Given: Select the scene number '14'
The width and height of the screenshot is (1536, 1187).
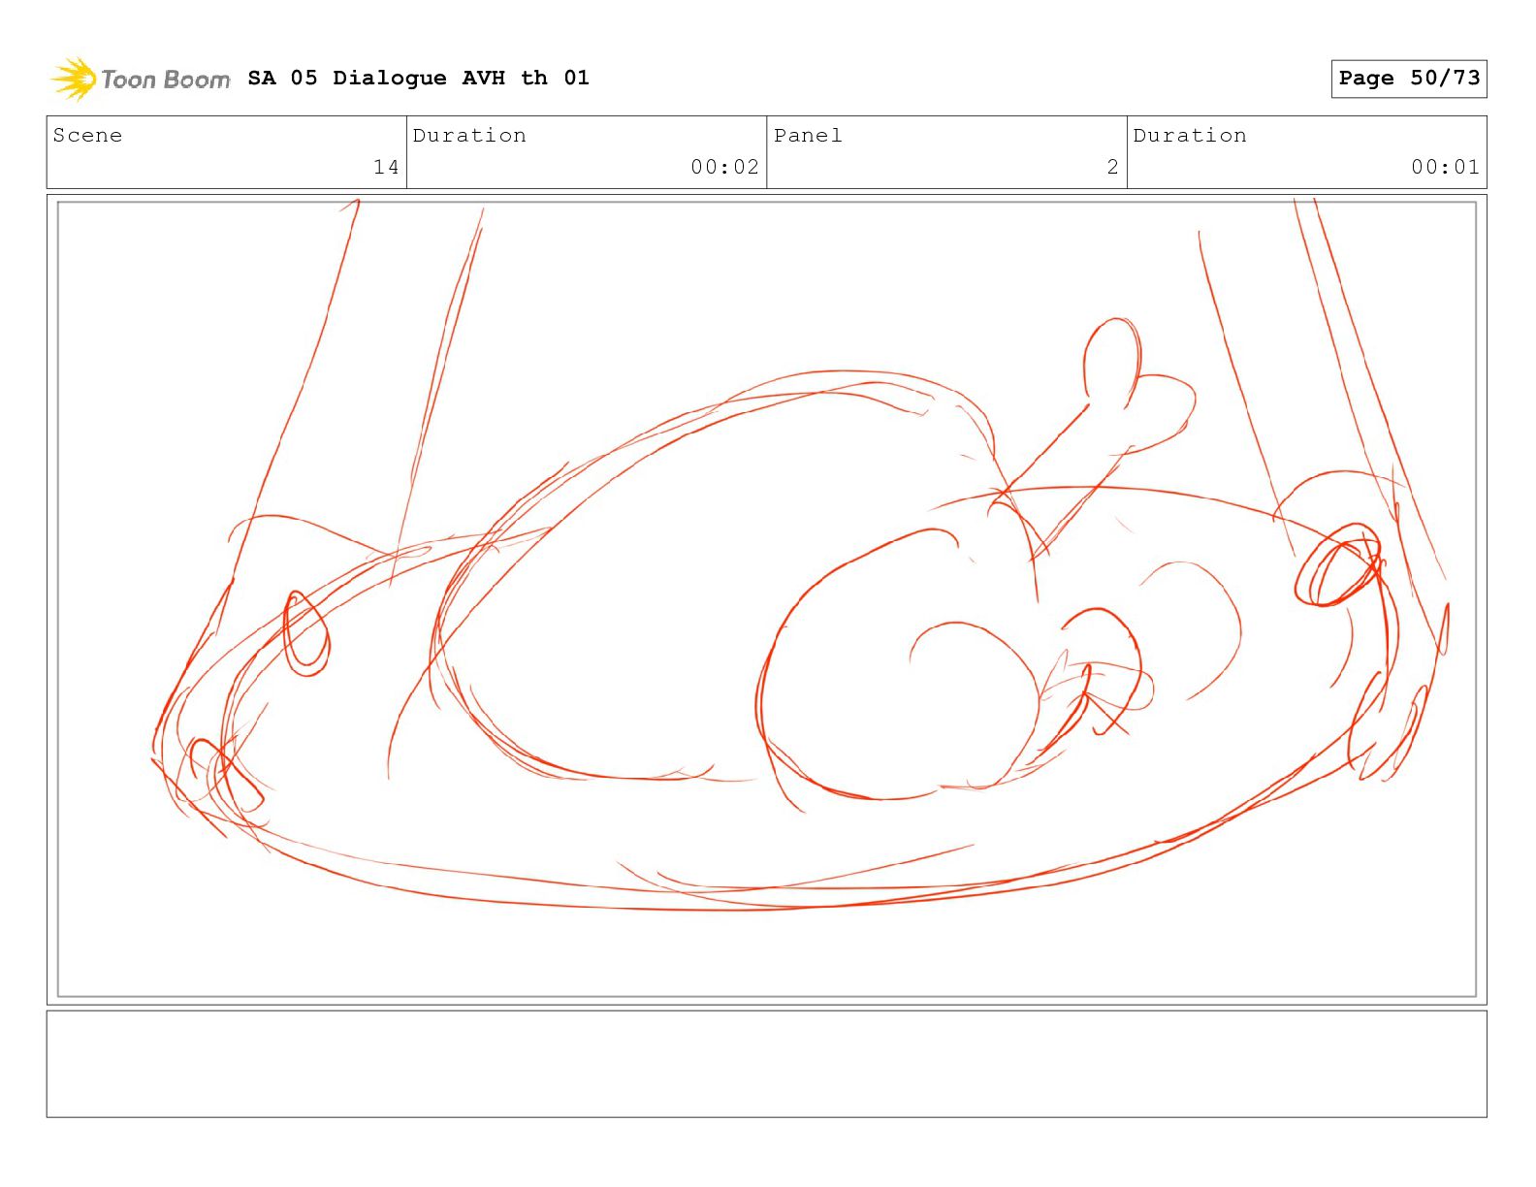Looking at the screenshot, I should point(386,167).
